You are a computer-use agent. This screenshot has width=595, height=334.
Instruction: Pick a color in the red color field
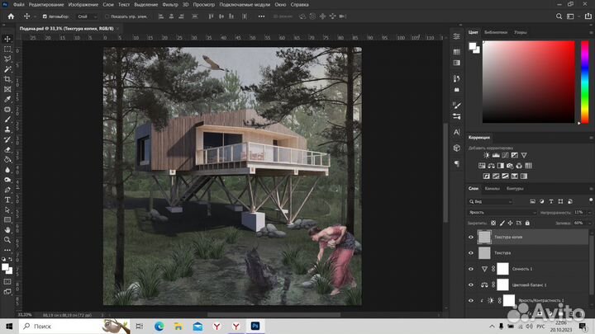(529, 82)
